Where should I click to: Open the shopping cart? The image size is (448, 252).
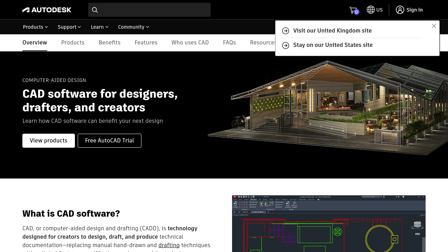pos(353,10)
